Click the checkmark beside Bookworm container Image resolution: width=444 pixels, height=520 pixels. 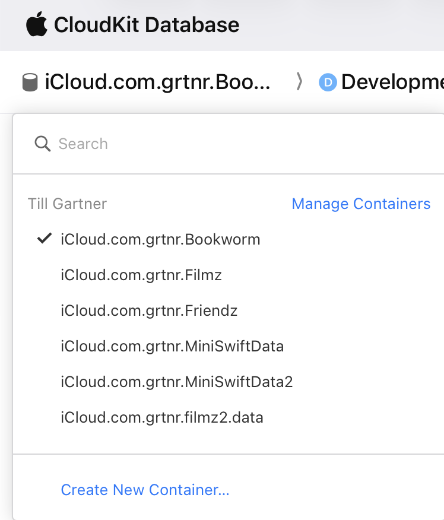44,239
